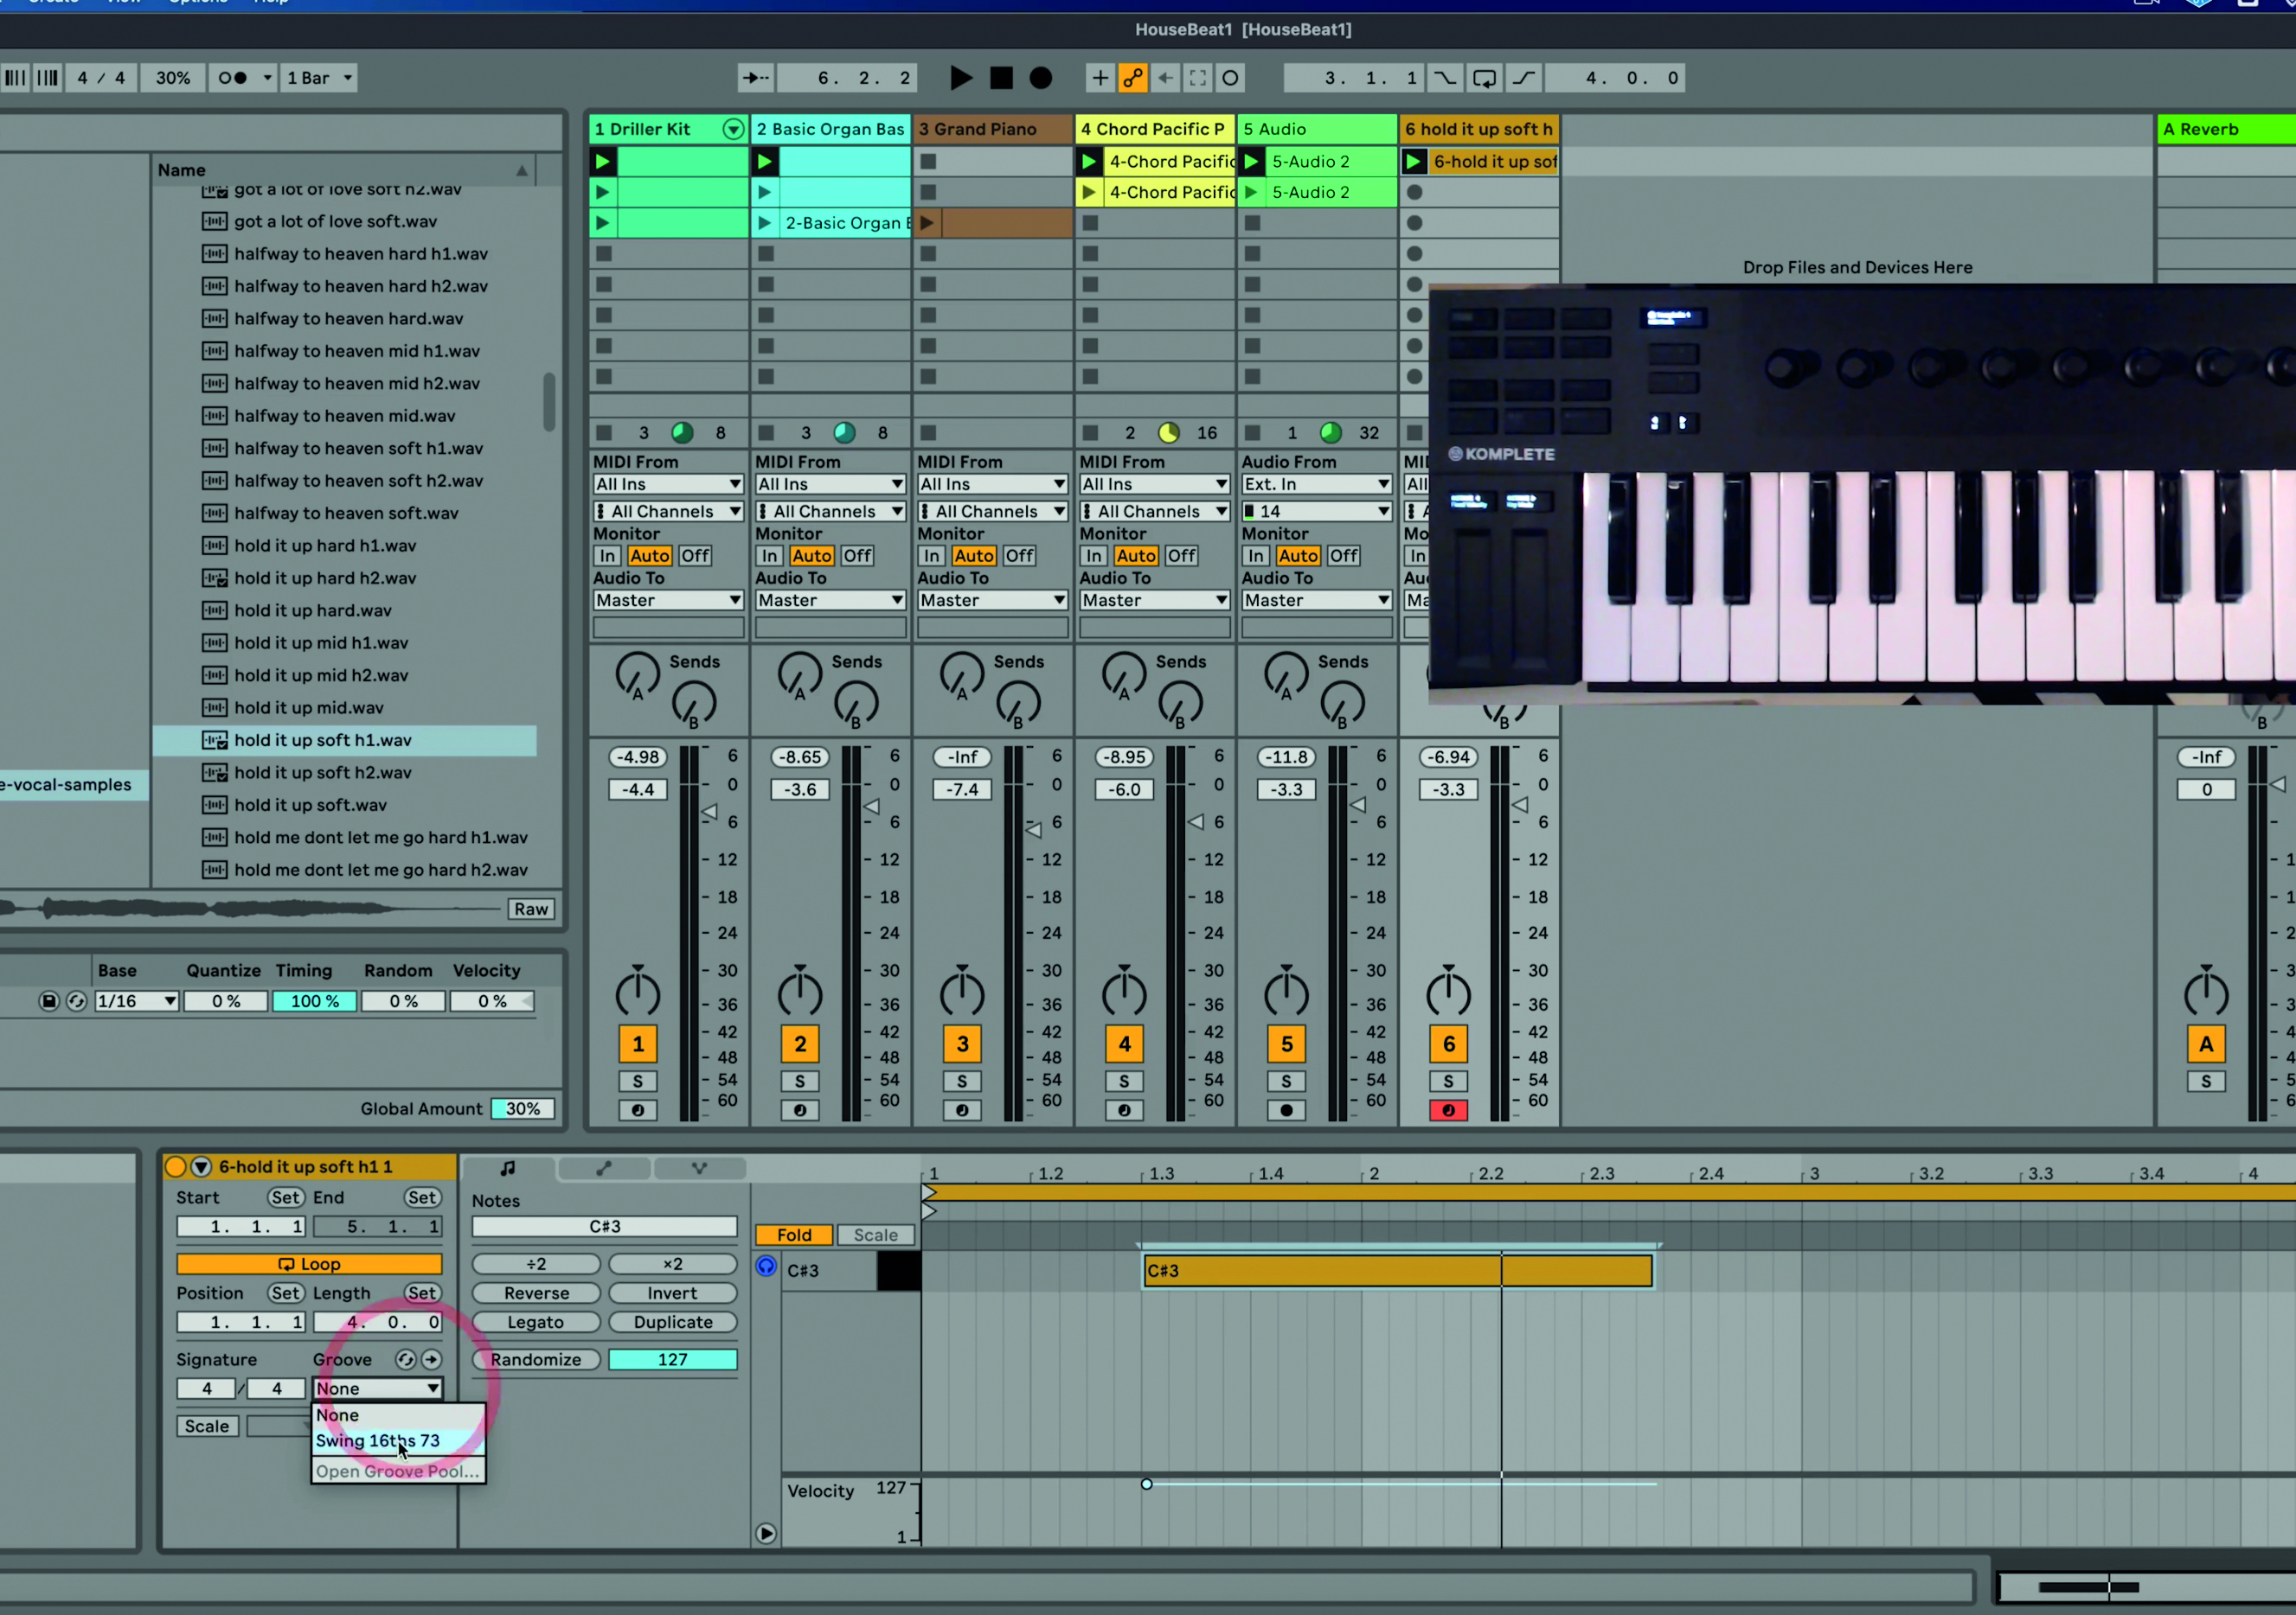
Task: Toggle Track Activator 1
Action: coord(638,1044)
